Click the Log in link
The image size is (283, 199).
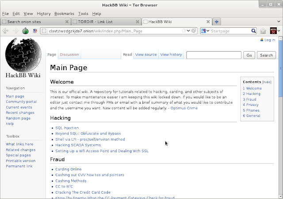click(270, 40)
